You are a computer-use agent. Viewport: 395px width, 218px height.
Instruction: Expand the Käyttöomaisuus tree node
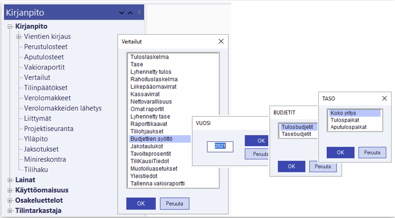10,190
